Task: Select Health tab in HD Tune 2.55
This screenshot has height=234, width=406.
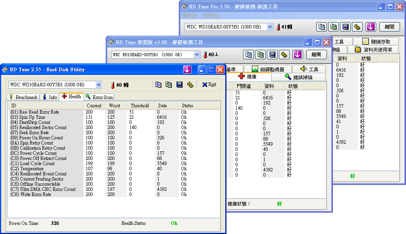Action: (72, 97)
